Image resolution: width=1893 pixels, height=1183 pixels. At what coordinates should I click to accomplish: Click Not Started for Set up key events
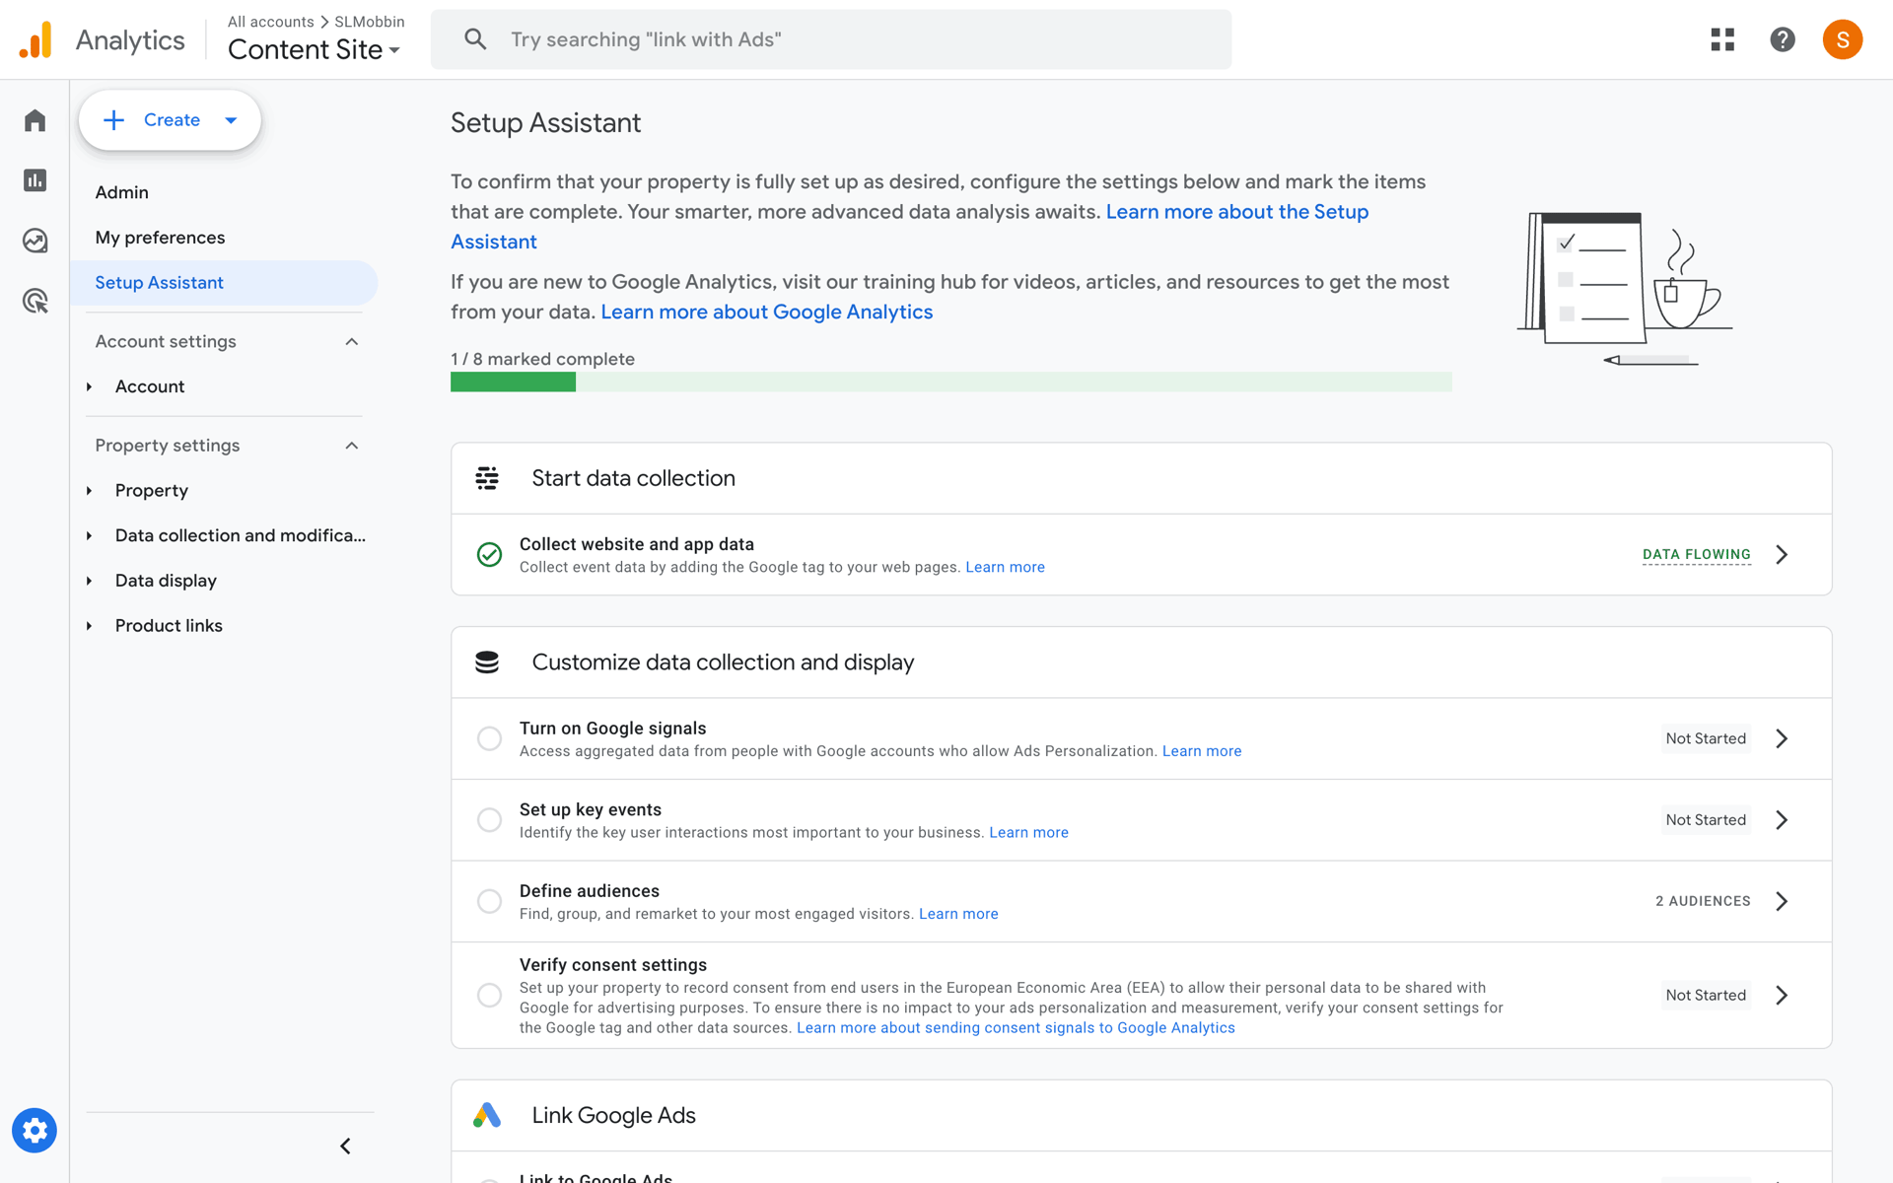point(1706,820)
